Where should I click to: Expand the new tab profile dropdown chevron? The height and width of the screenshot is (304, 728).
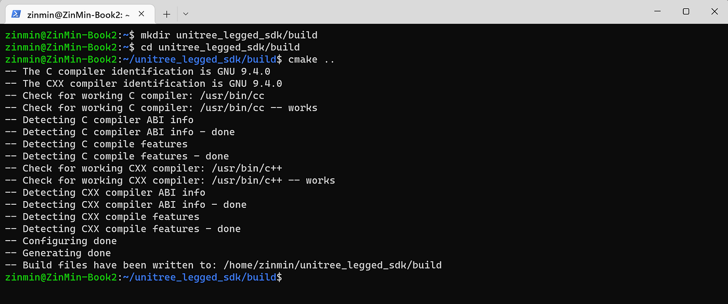(x=186, y=14)
